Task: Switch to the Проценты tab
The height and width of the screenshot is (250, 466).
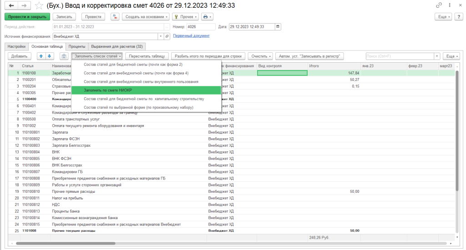Action: [76, 46]
